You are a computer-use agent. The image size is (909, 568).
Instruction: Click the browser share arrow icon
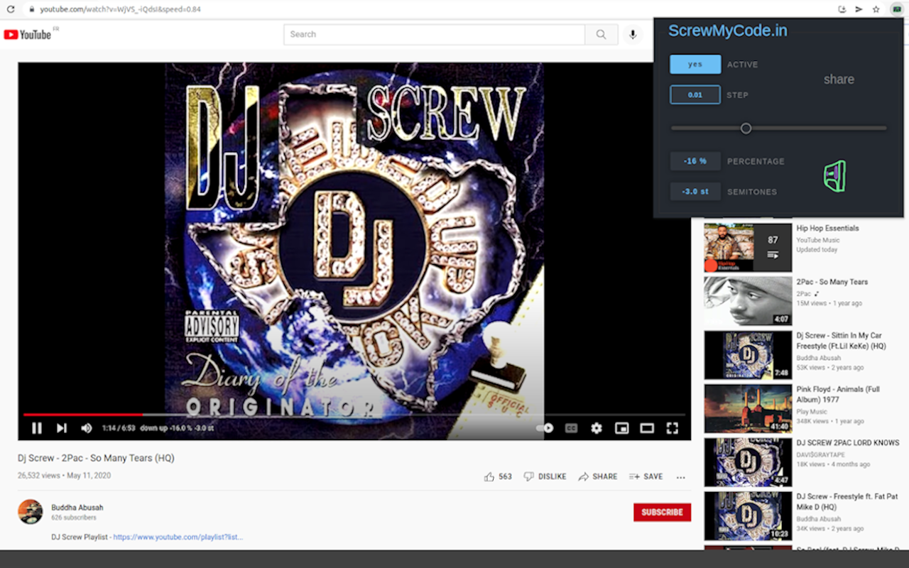coord(859,9)
